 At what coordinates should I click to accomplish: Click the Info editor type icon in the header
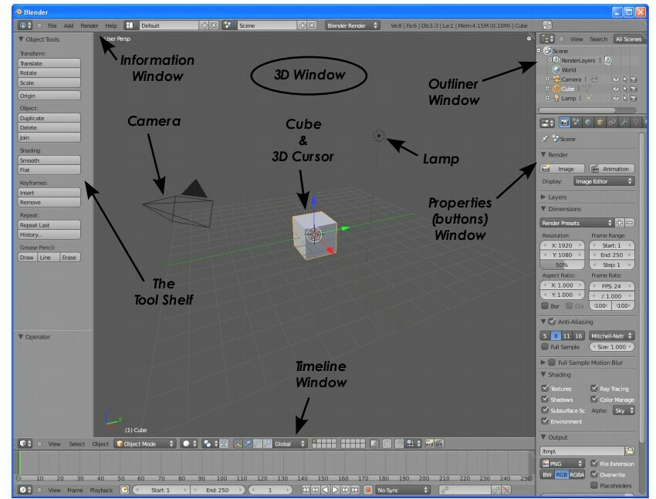25,25
